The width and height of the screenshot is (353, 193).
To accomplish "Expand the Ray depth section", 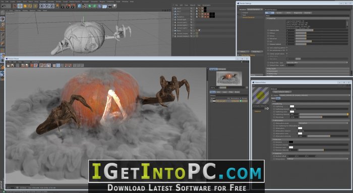I will (308, 69).
